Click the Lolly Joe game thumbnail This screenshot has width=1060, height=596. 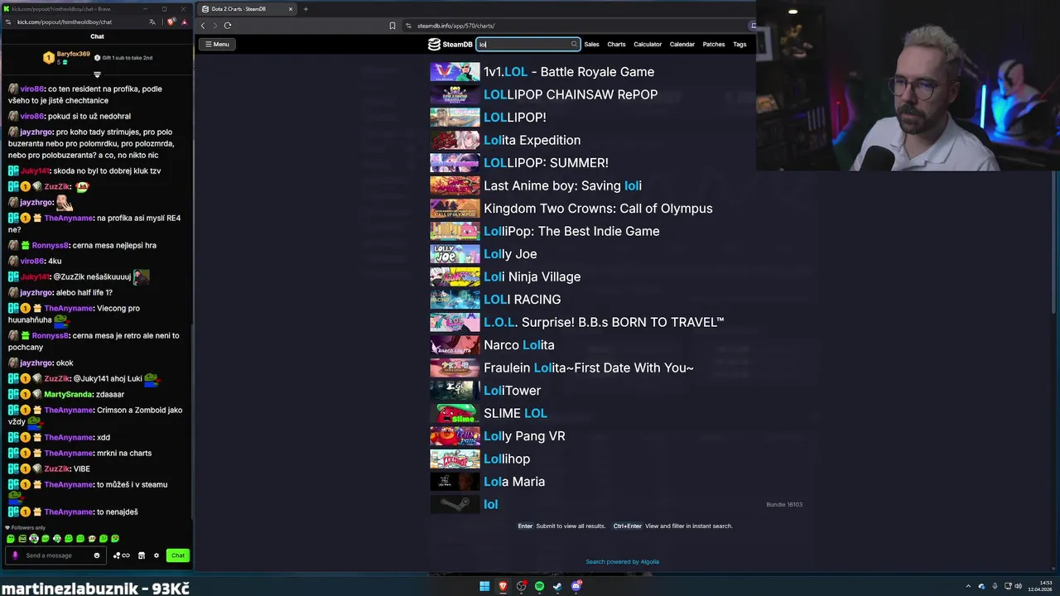pos(455,254)
